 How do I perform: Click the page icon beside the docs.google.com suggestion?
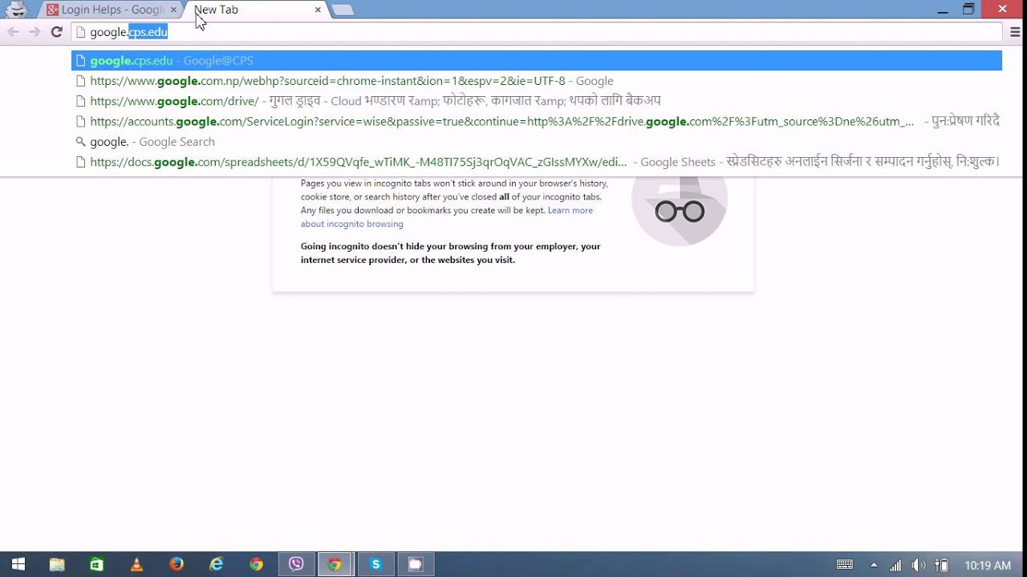[x=80, y=162]
